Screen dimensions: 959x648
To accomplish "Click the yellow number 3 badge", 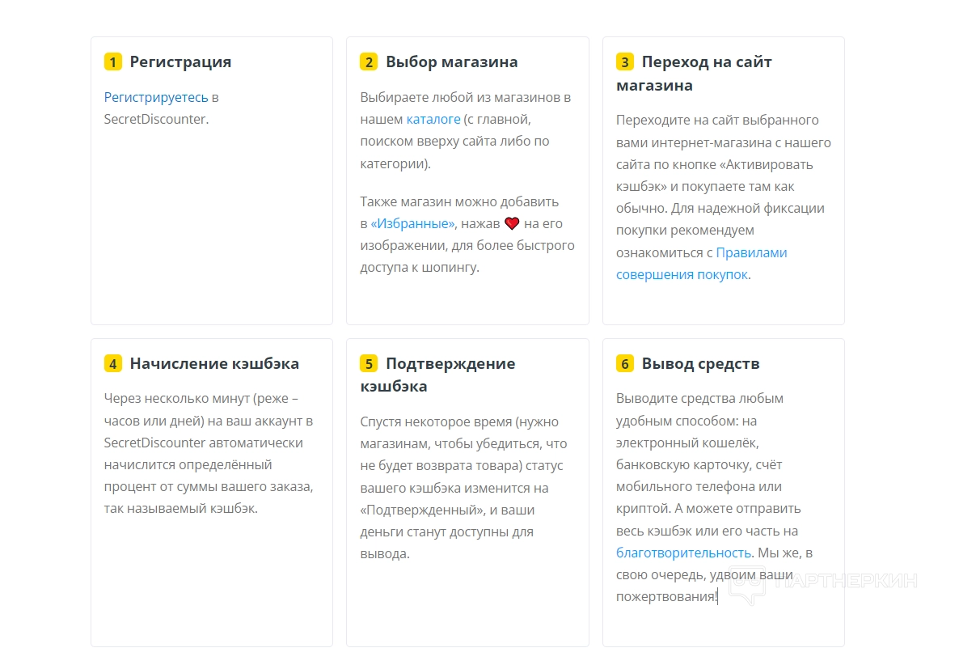I will (625, 62).
